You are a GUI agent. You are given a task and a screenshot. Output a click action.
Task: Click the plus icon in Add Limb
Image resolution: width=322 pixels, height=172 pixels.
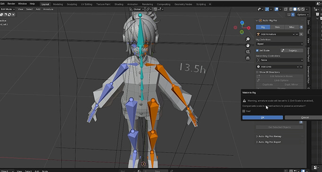259,67
